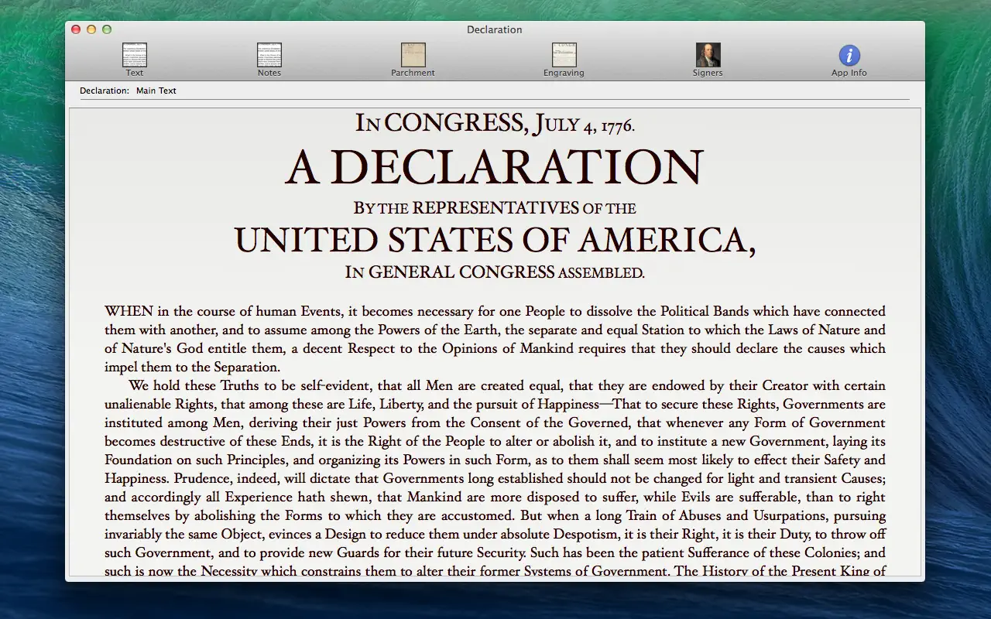The width and height of the screenshot is (991, 619).
Task: Minimize the Declaration window
Action: (x=91, y=29)
